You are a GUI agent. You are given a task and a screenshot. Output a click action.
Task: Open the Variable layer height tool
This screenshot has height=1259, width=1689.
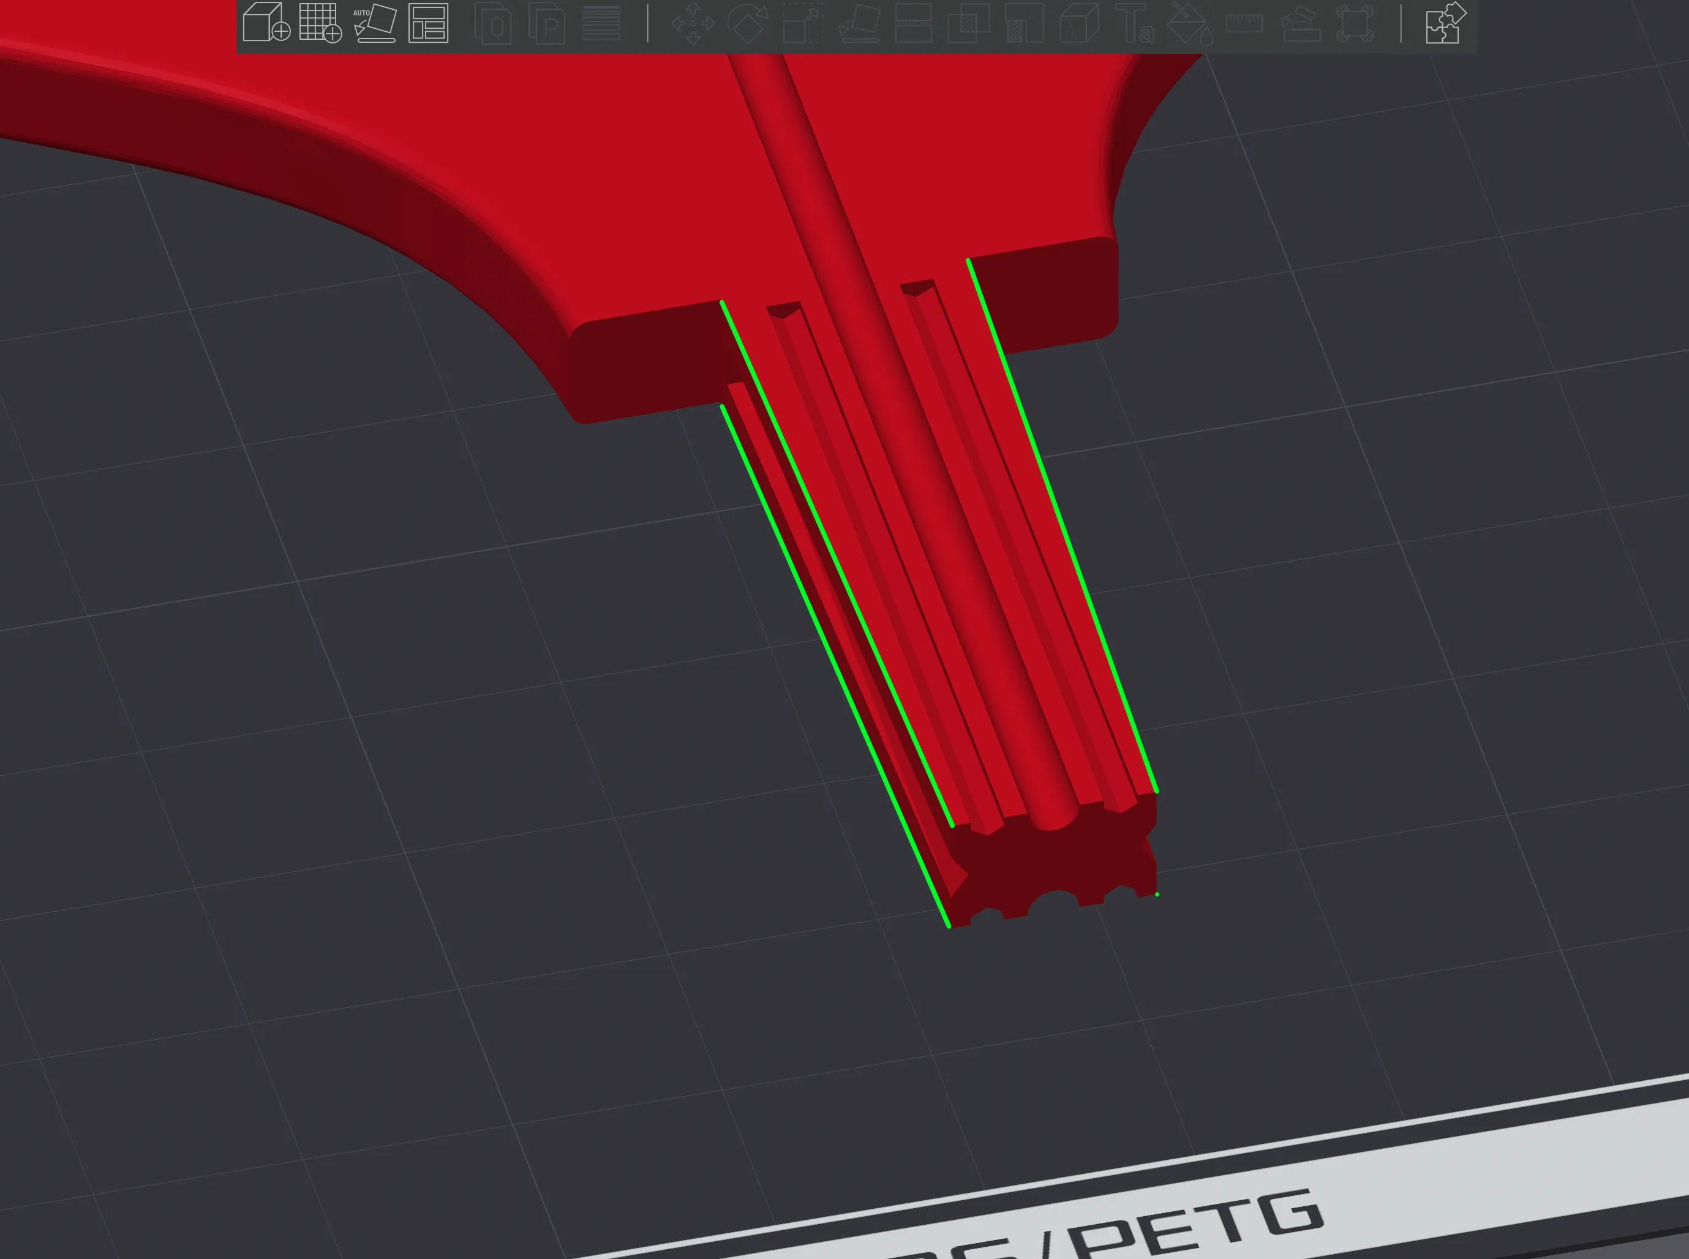tap(601, 23)
